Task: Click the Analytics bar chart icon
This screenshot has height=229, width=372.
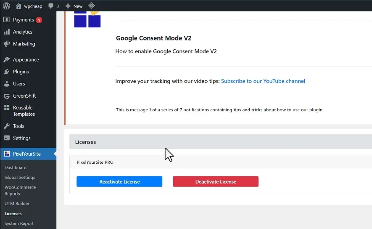Action: (x=7, y=32)
